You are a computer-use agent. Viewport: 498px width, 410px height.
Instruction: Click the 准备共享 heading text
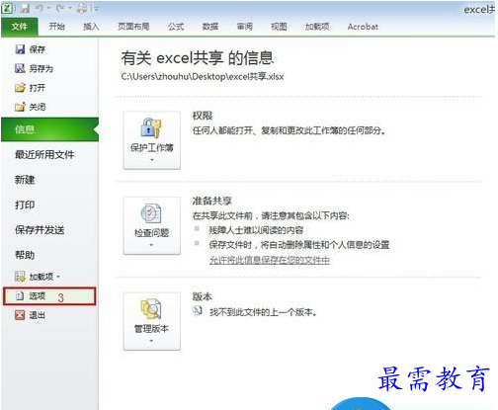(x=212, y=201)
